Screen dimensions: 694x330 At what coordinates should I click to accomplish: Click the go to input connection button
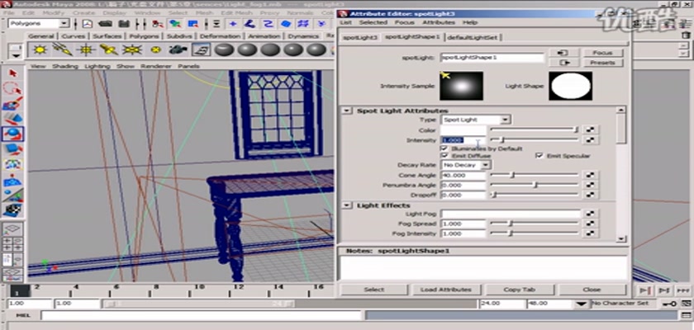[563, 53]
